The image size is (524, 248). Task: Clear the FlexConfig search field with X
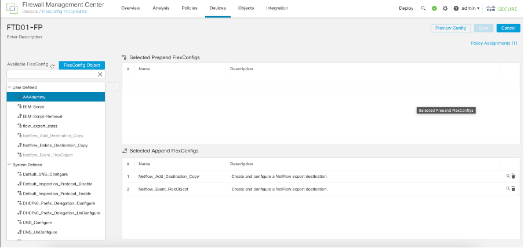(x=100, y=75)
